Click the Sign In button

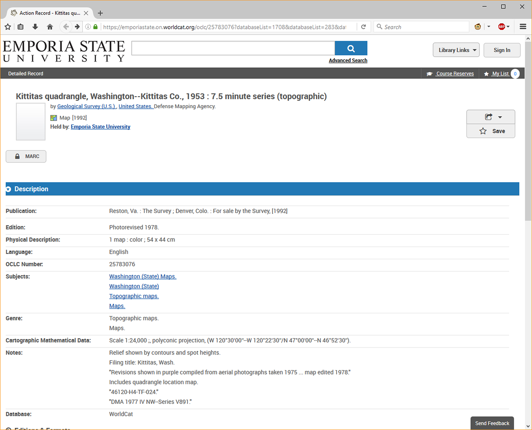click(502, 50)
